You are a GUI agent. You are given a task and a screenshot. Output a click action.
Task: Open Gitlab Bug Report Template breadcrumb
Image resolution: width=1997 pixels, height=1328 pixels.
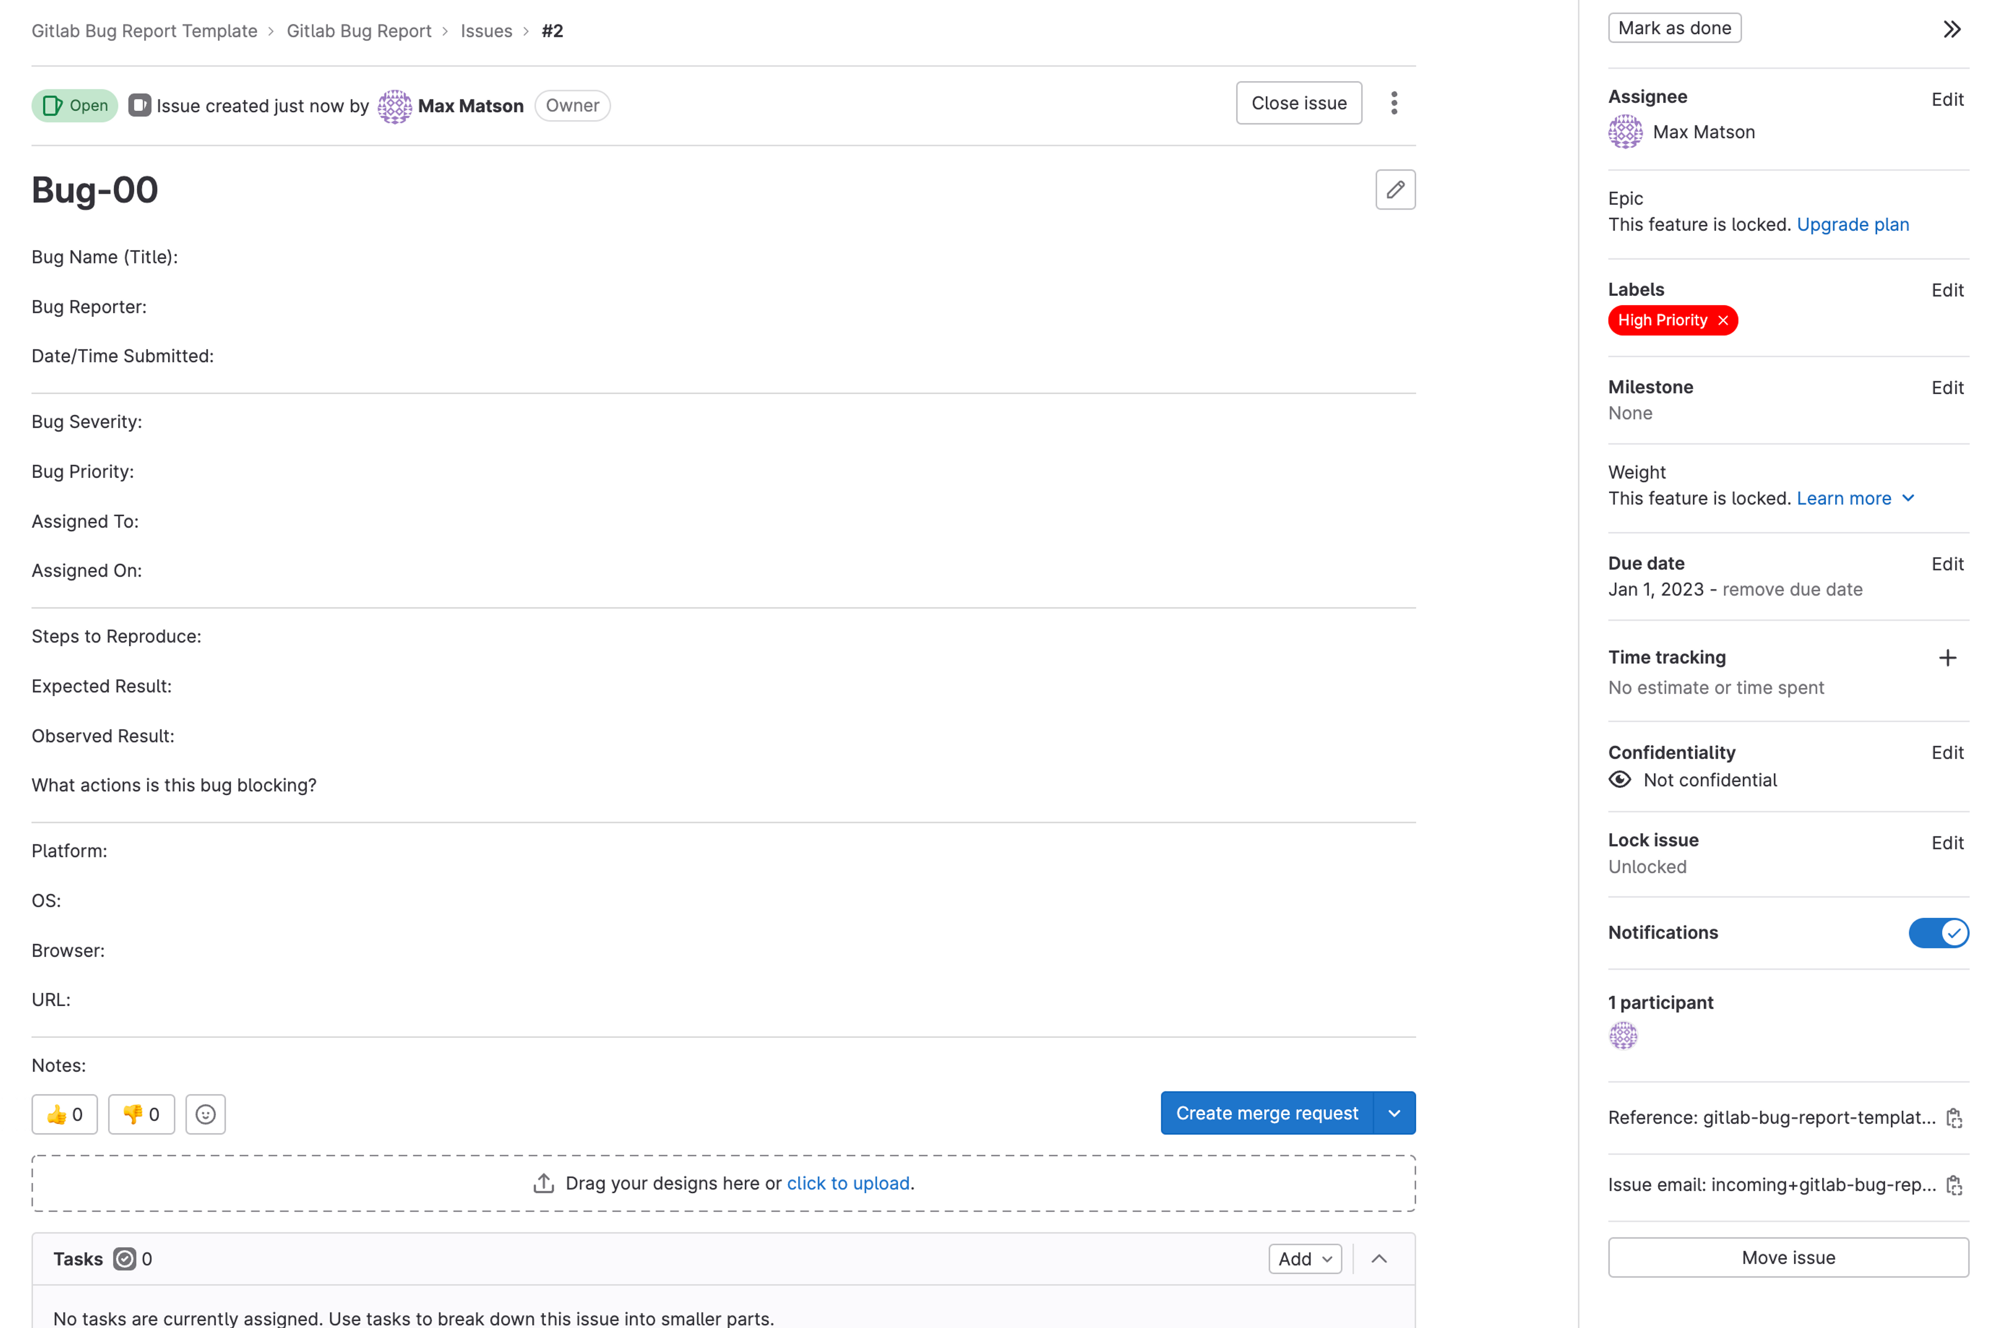pos(144,31)
